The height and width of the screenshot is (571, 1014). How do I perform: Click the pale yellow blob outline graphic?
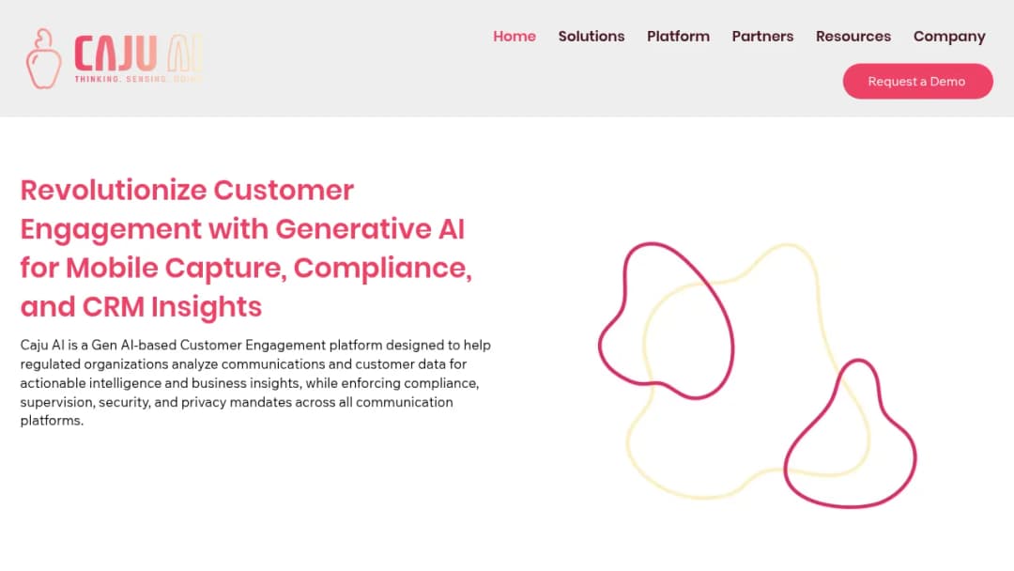748,371
